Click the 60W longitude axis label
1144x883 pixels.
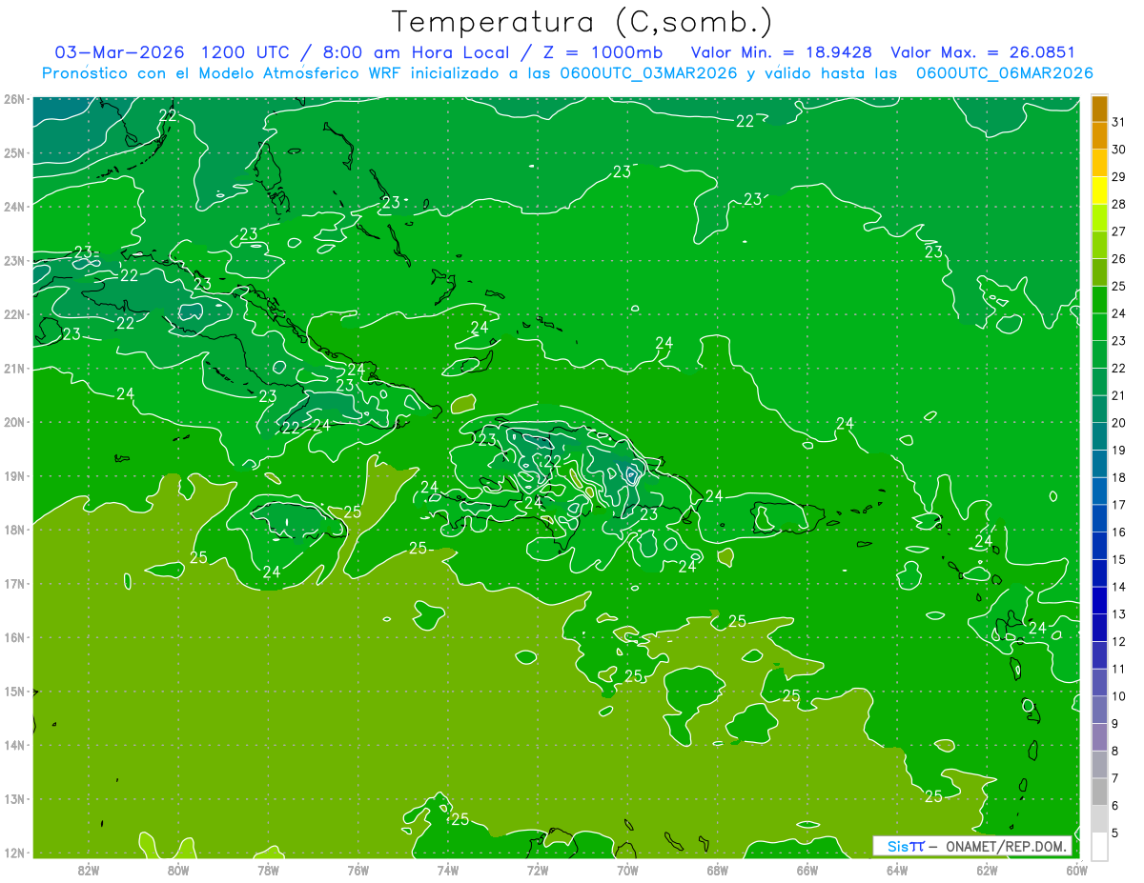pos(1076,869)
